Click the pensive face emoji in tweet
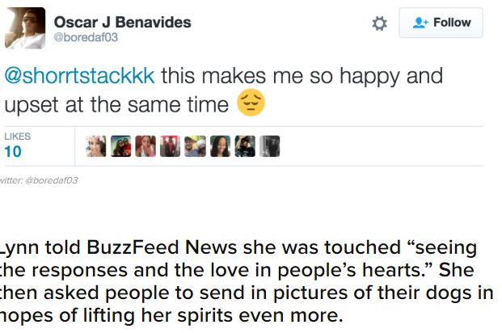This screenshot has height=333, width=502. pos(251,104)
